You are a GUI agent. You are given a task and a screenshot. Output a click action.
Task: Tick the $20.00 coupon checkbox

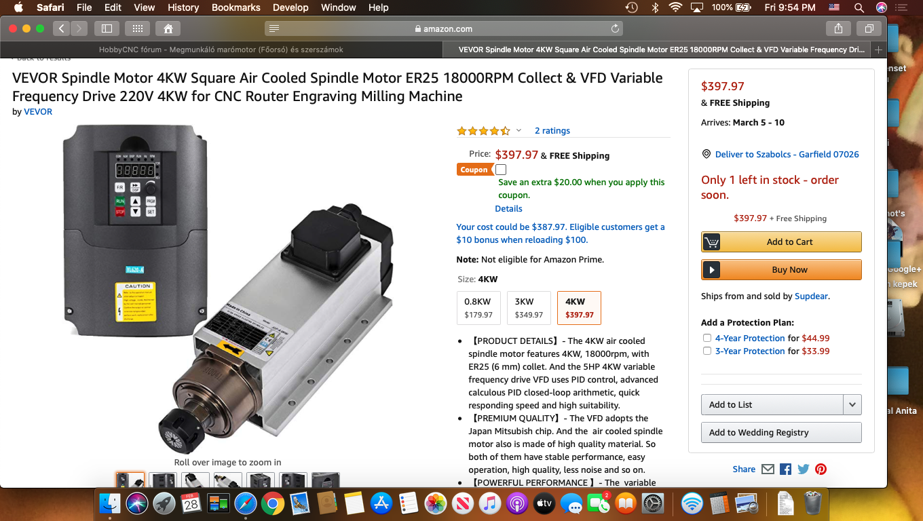click(501, 170)
